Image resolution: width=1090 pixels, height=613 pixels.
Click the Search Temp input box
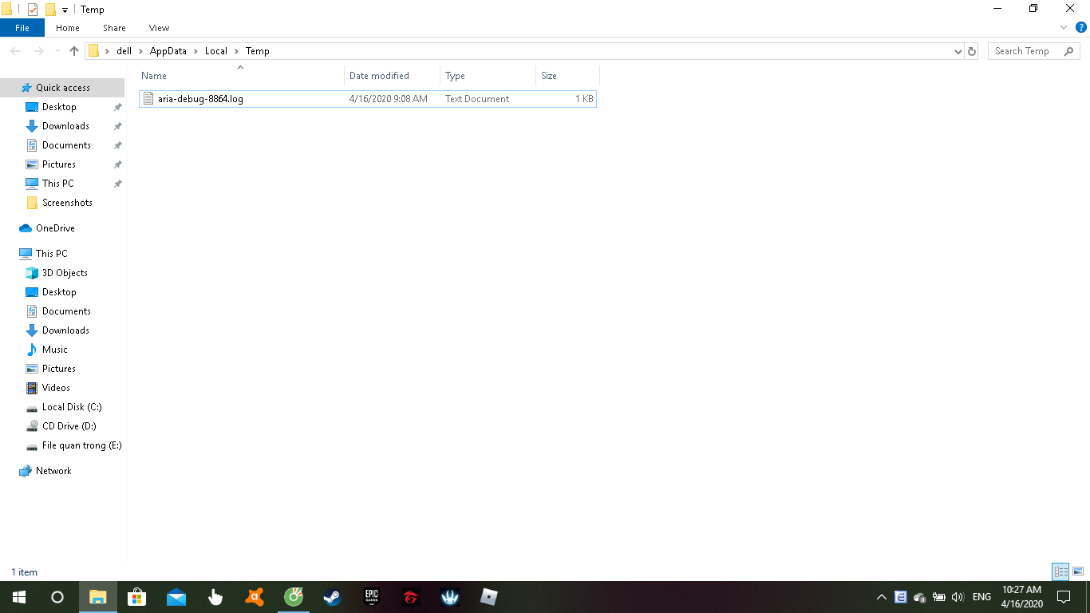1023,51
